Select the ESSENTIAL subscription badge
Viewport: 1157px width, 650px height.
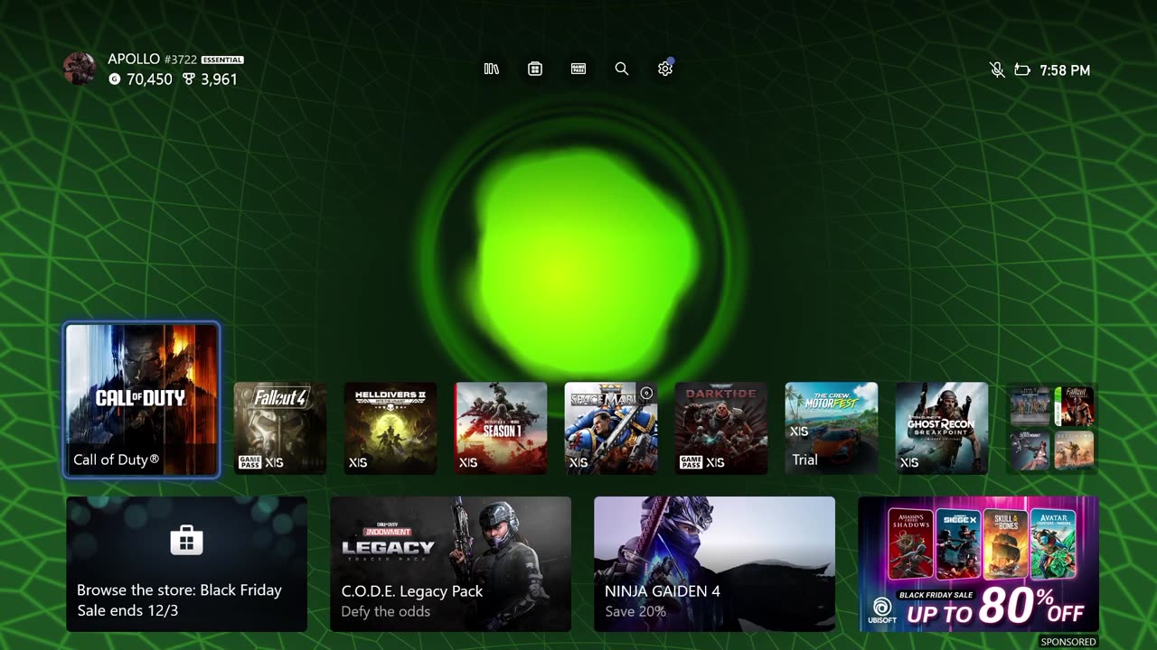221,60
